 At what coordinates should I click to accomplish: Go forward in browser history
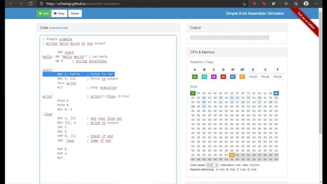pyautogui.click(x=20, y=4)
